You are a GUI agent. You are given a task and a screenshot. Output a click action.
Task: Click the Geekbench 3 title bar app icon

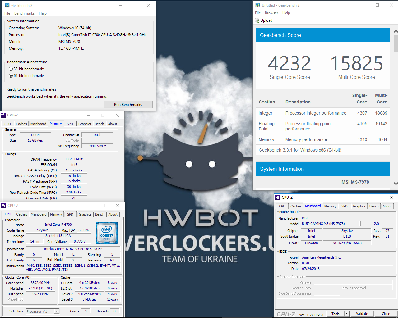pyautogui.click(x=7, y=5)
